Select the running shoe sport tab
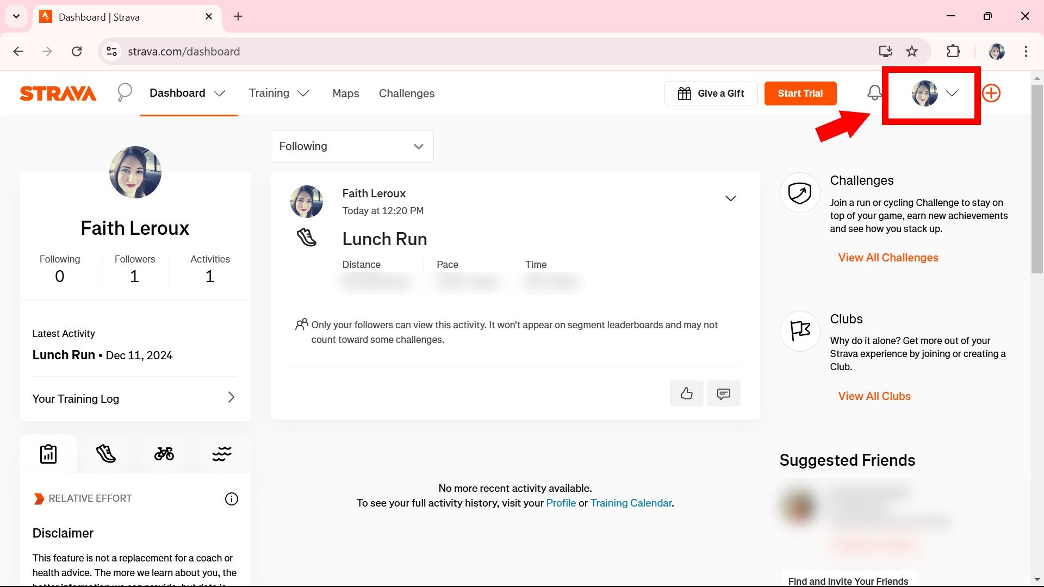The image size is (1044, 587). point(106,453)
